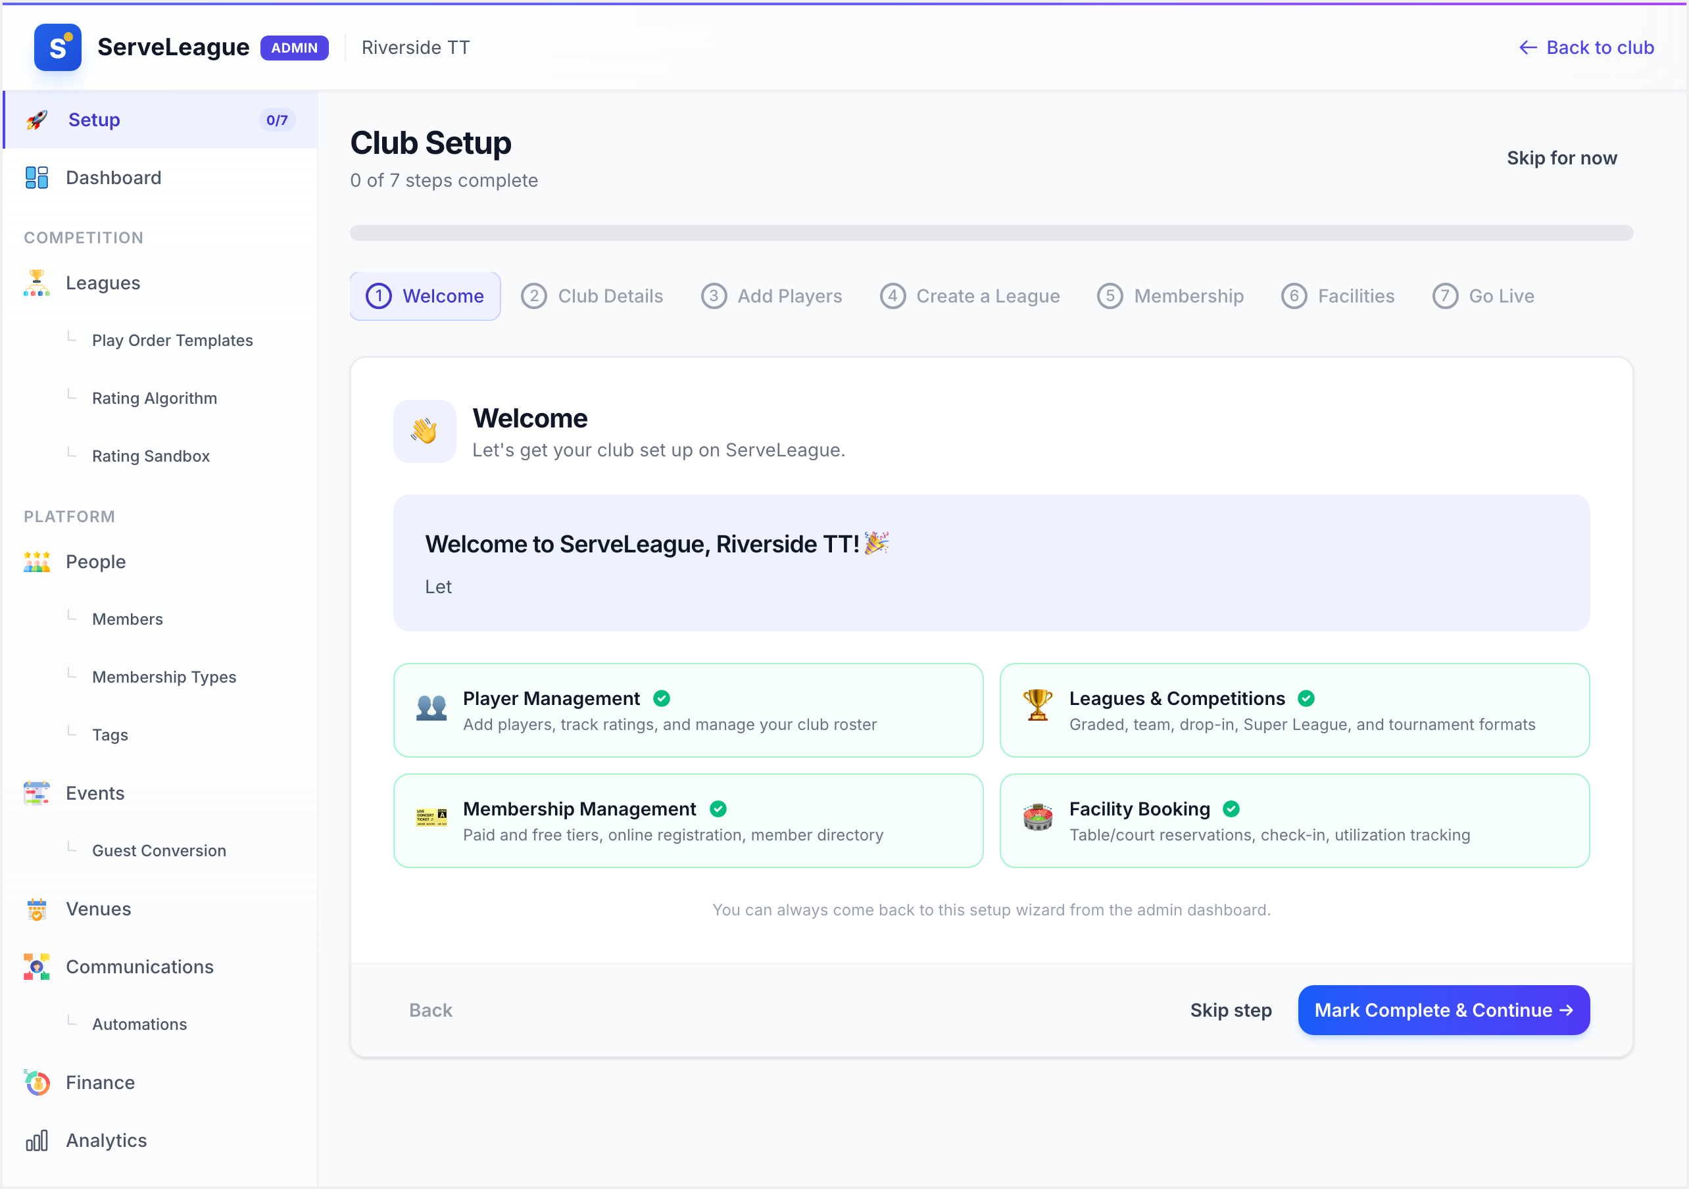Click Mark Complete & Continue button
Viewport: 1689px width, 1189px height.
coord(1443,1010)
